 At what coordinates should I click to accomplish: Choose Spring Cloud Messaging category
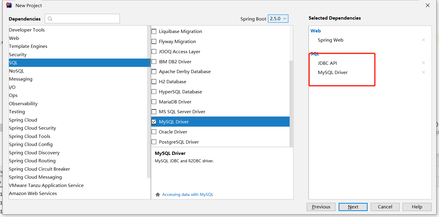point(78,177)
